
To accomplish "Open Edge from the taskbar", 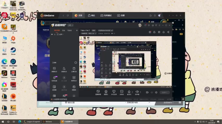I will 19,122.
